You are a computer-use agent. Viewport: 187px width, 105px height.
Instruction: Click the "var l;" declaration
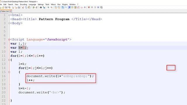(x=16, y=52)
